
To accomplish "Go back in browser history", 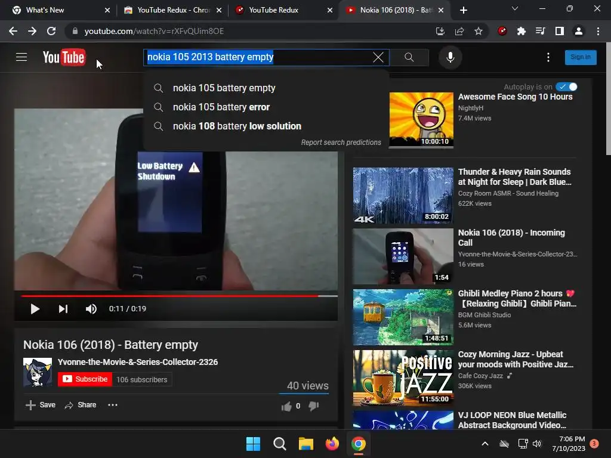I will [x=13, y=31].
